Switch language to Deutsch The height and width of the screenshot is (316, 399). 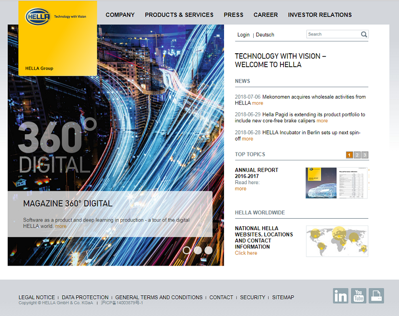click(265, 35)
